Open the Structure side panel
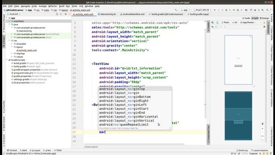The height and width of the screenshot is (155, 275). [x=4, y=140]
